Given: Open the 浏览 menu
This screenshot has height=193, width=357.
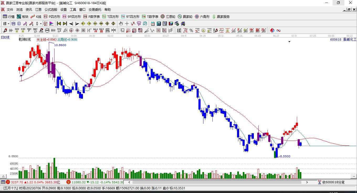Looking at the screenshot, I should tap(19, 10).
